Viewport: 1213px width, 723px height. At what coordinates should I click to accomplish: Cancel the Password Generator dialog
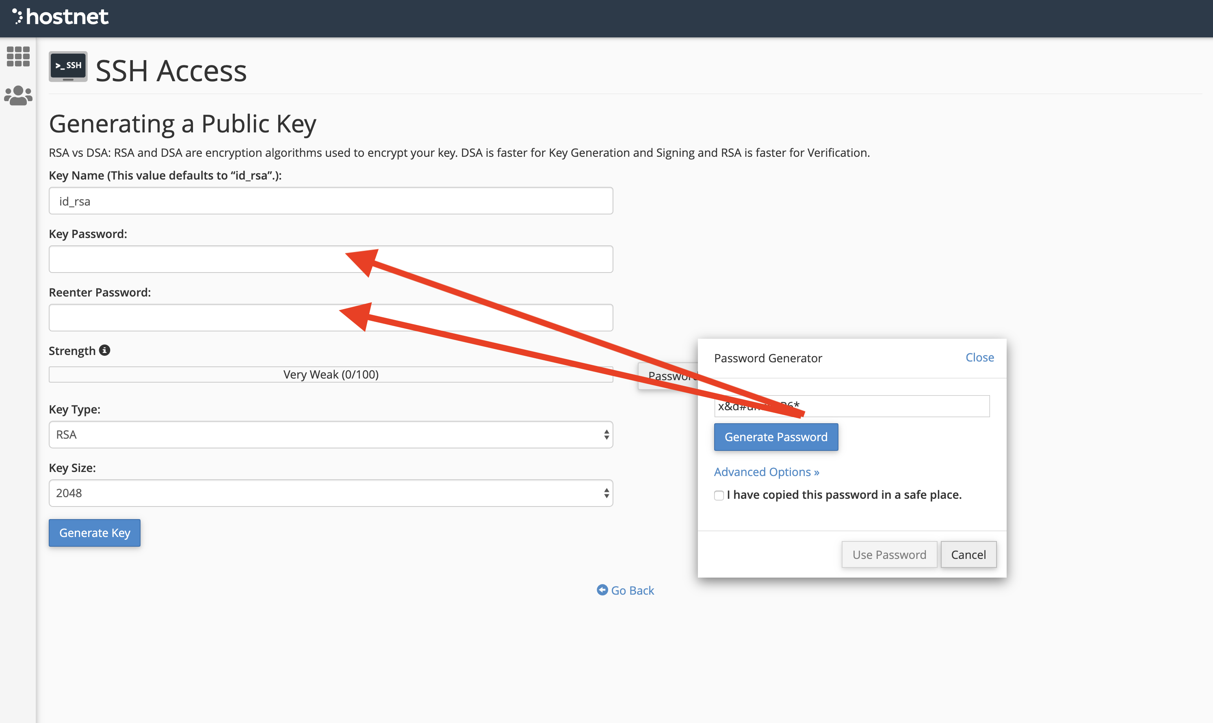click(x=968, y=554)
